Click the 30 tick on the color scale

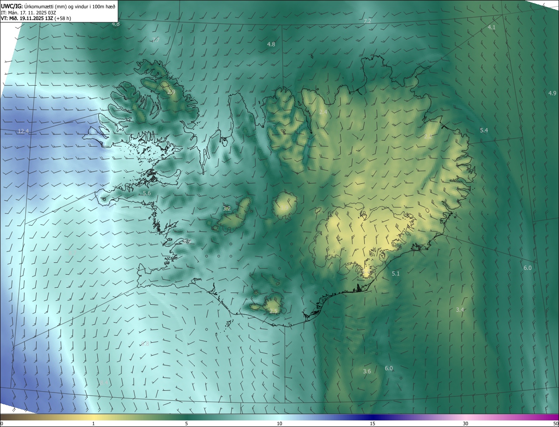tap(466, 424)
